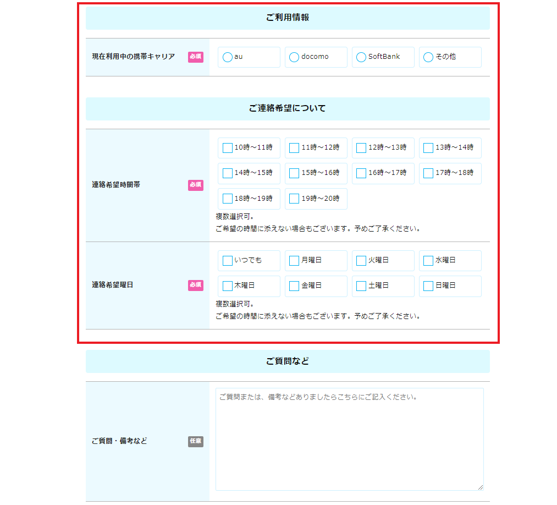Tick the 日曜日 contact day

pos(428,286)
